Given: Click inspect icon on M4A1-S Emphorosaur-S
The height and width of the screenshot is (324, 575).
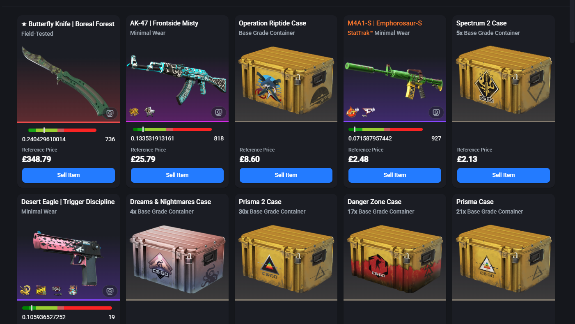Looking at the screenshot, I should click(x=436, y=112).
